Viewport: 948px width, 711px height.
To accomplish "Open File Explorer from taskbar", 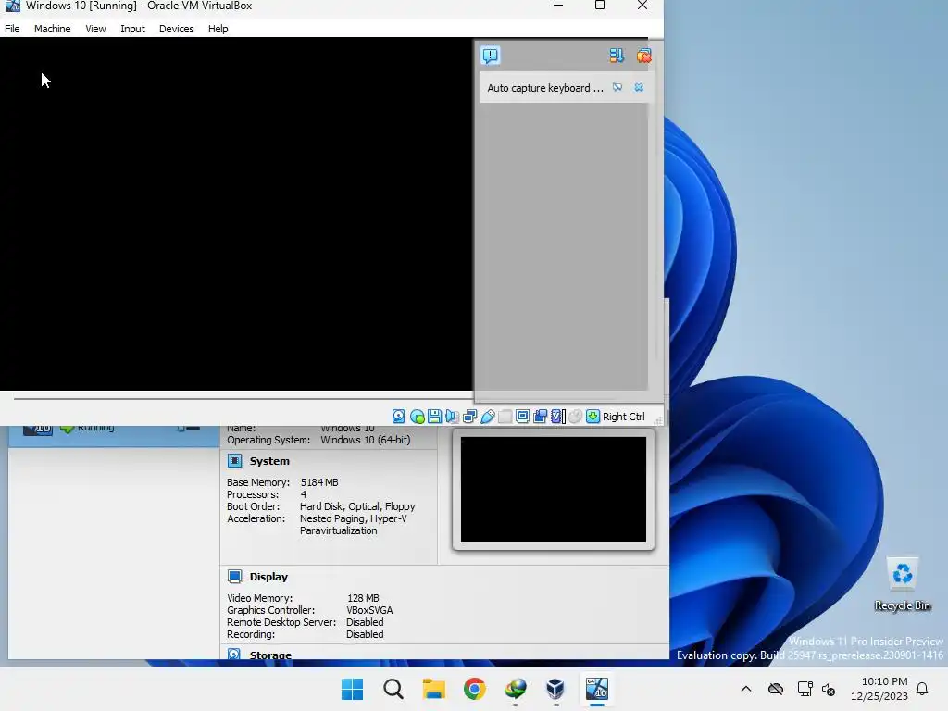I will [433, 689].
